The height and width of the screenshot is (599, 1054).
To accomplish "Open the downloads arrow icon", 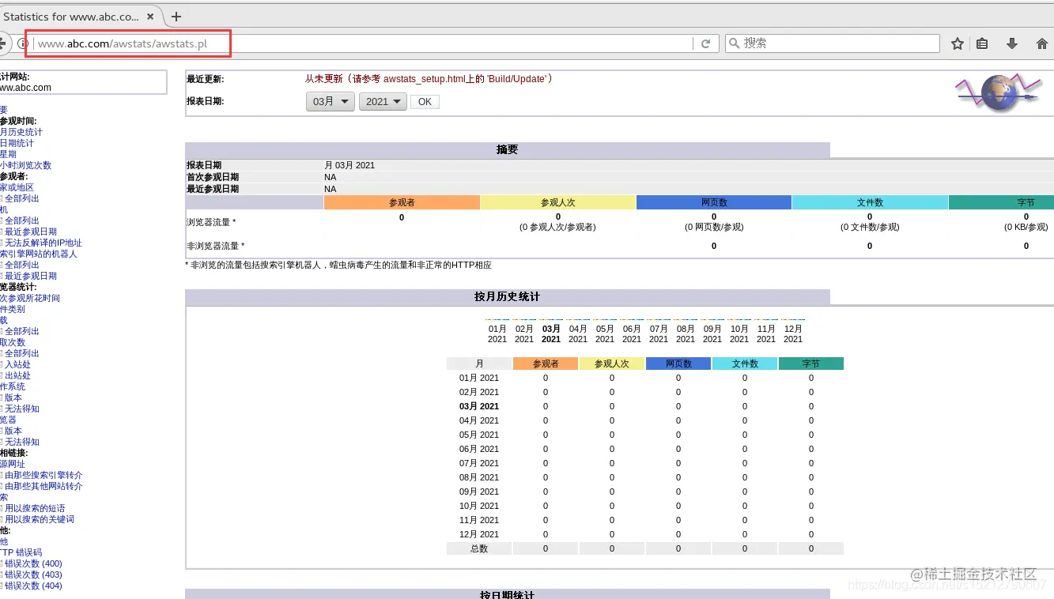I will [1012, 44].
